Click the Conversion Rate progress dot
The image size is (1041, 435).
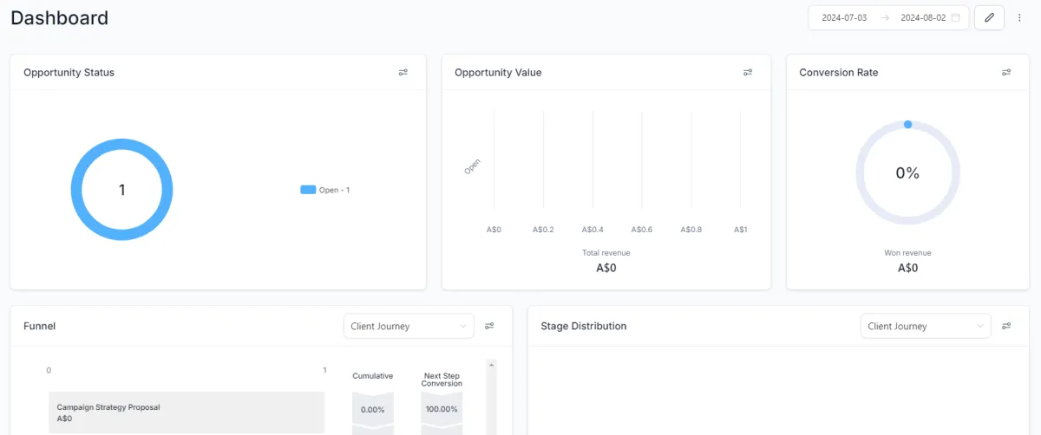pyautogui.click(x=907, y=125)
